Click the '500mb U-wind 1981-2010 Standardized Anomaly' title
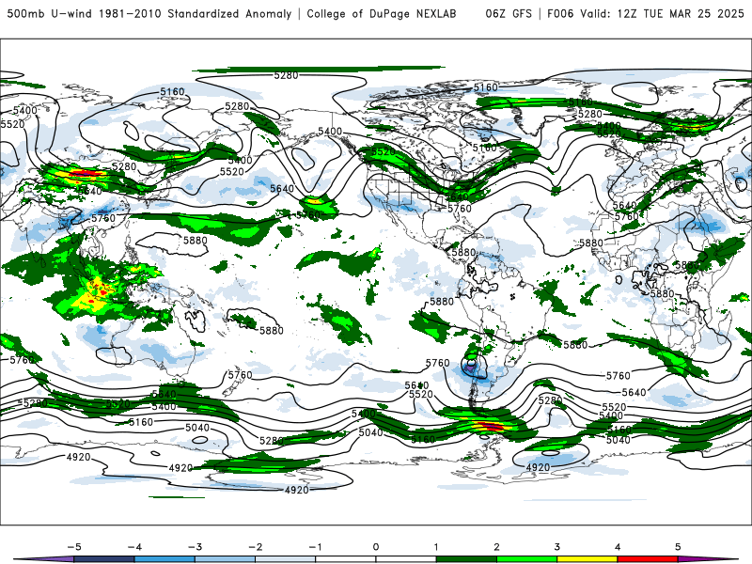This screenshot has height=564, width=752. pos(149,14)
